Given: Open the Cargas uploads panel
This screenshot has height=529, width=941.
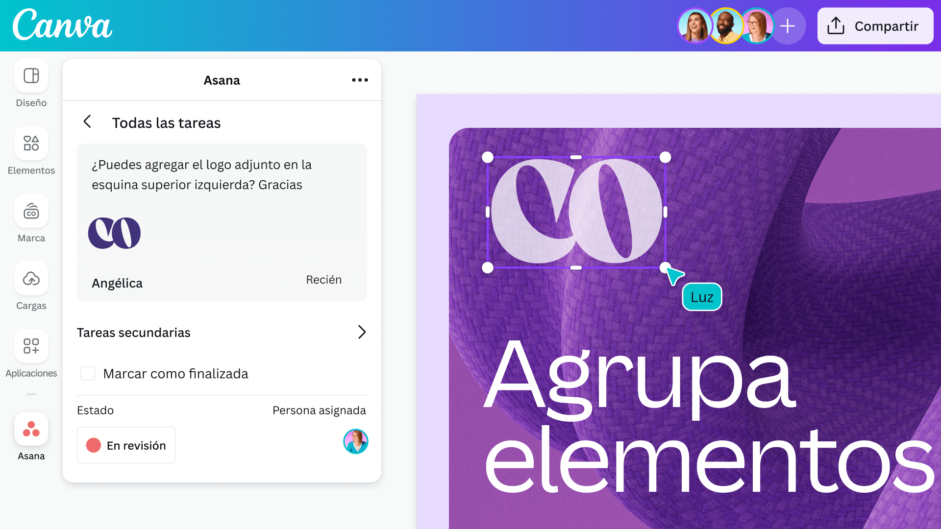Looking at the screenshot, I should click(x=31, y=279).
